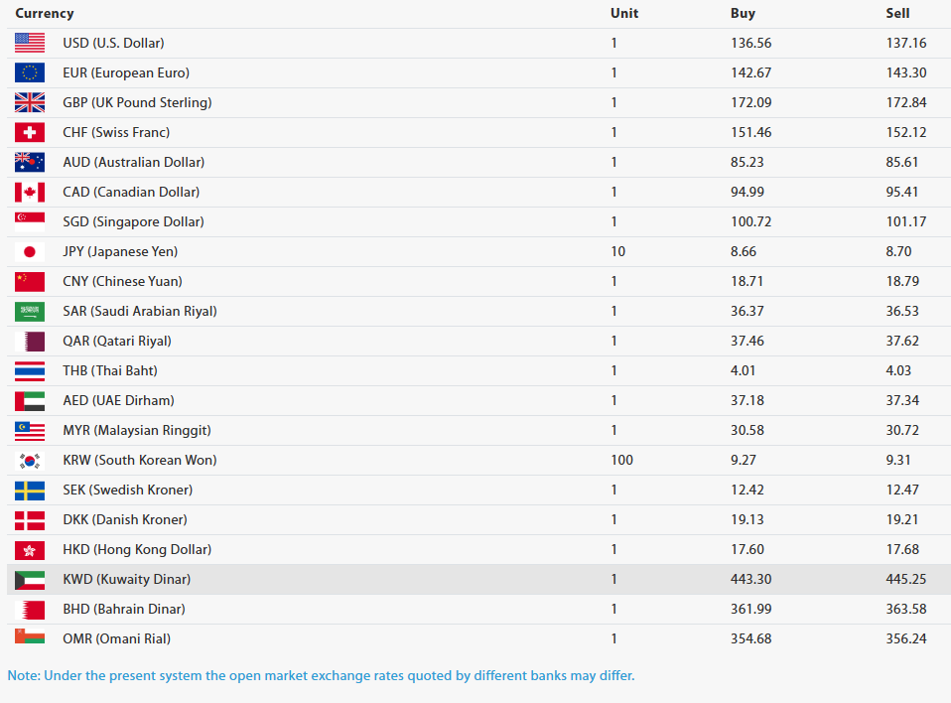The width and height of the screenshot is (951, 703).
Task: Click the Omani flag icon
Action: [30, 636]
